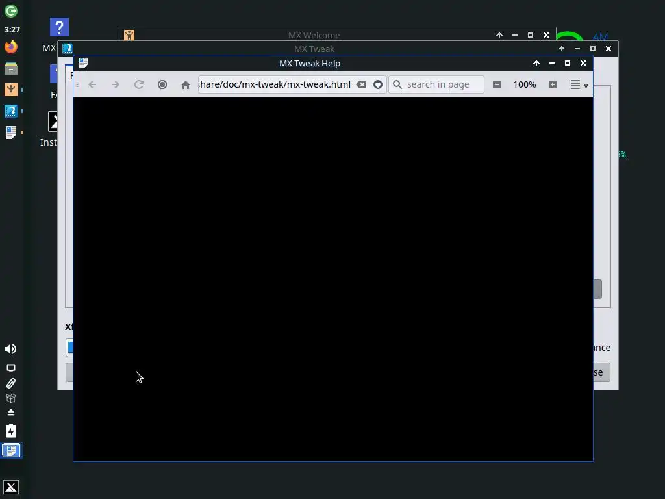Go back in MX Tweak Help browser

[92, 84]
